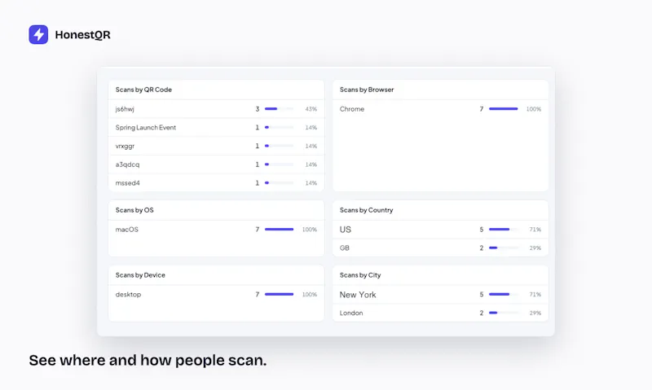
Task: Click the 100% value for Chrome
Action: pyautogui.click(x=534, y=109)
